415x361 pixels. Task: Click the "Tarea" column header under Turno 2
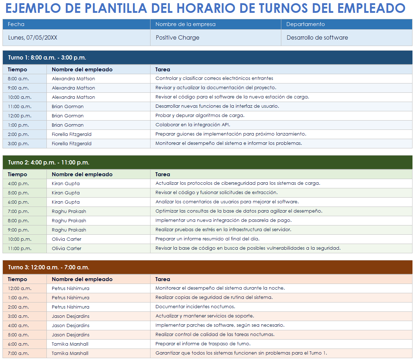(163, 174)
